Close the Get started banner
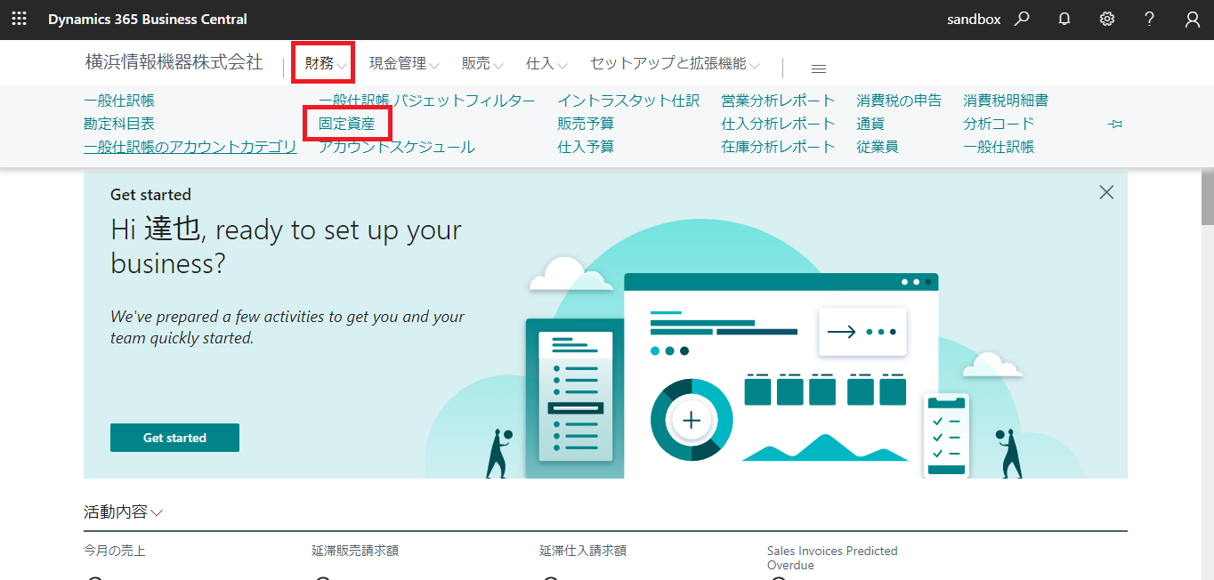The width and height of the screenshot is (1214, 580). pyautogui.click(x=1106, y=192)
